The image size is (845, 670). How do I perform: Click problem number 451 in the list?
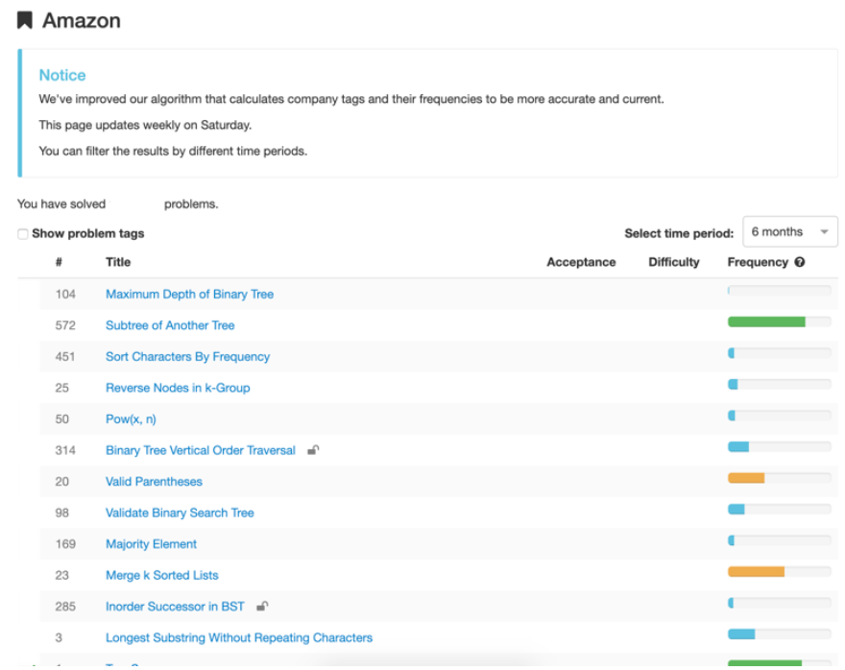(x=65, y=356)
